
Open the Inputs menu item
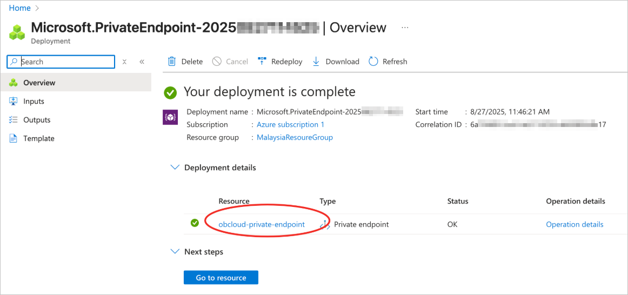pos(34,102)
